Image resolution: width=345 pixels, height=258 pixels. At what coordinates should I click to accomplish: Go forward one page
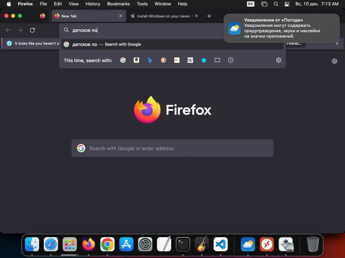(x=20, y=30)
